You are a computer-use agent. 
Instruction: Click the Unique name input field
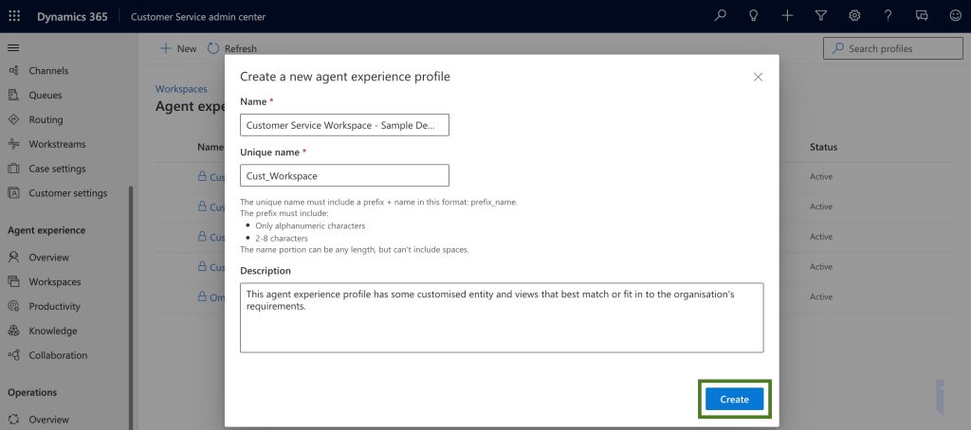coord(344,175)
